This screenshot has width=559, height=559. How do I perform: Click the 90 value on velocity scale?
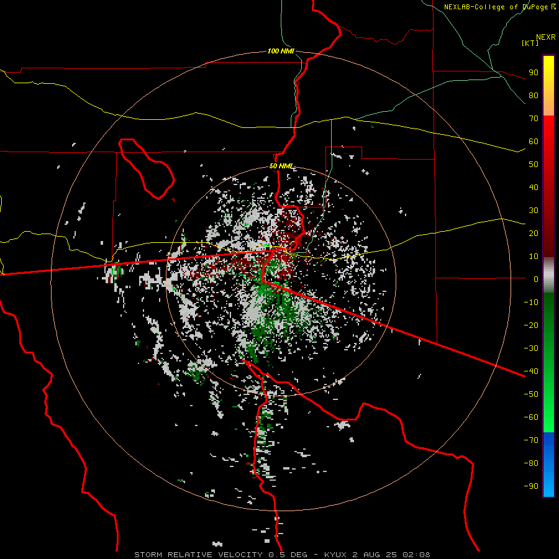534,73
